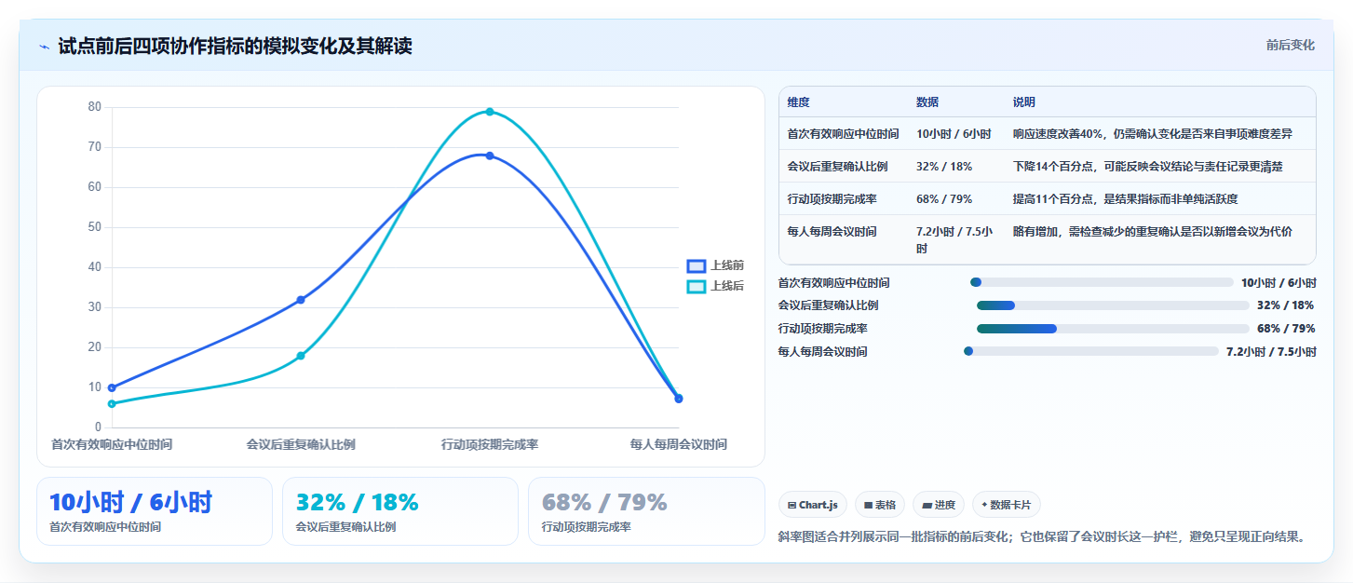This screenshot has width=1353, height=583.
Task: Open the 10小时 / 6小时 stat card
Action: (x=155, y=511)
